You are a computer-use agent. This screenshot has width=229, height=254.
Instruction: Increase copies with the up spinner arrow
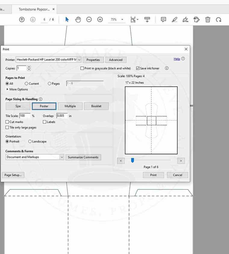(x=29, y=67)
